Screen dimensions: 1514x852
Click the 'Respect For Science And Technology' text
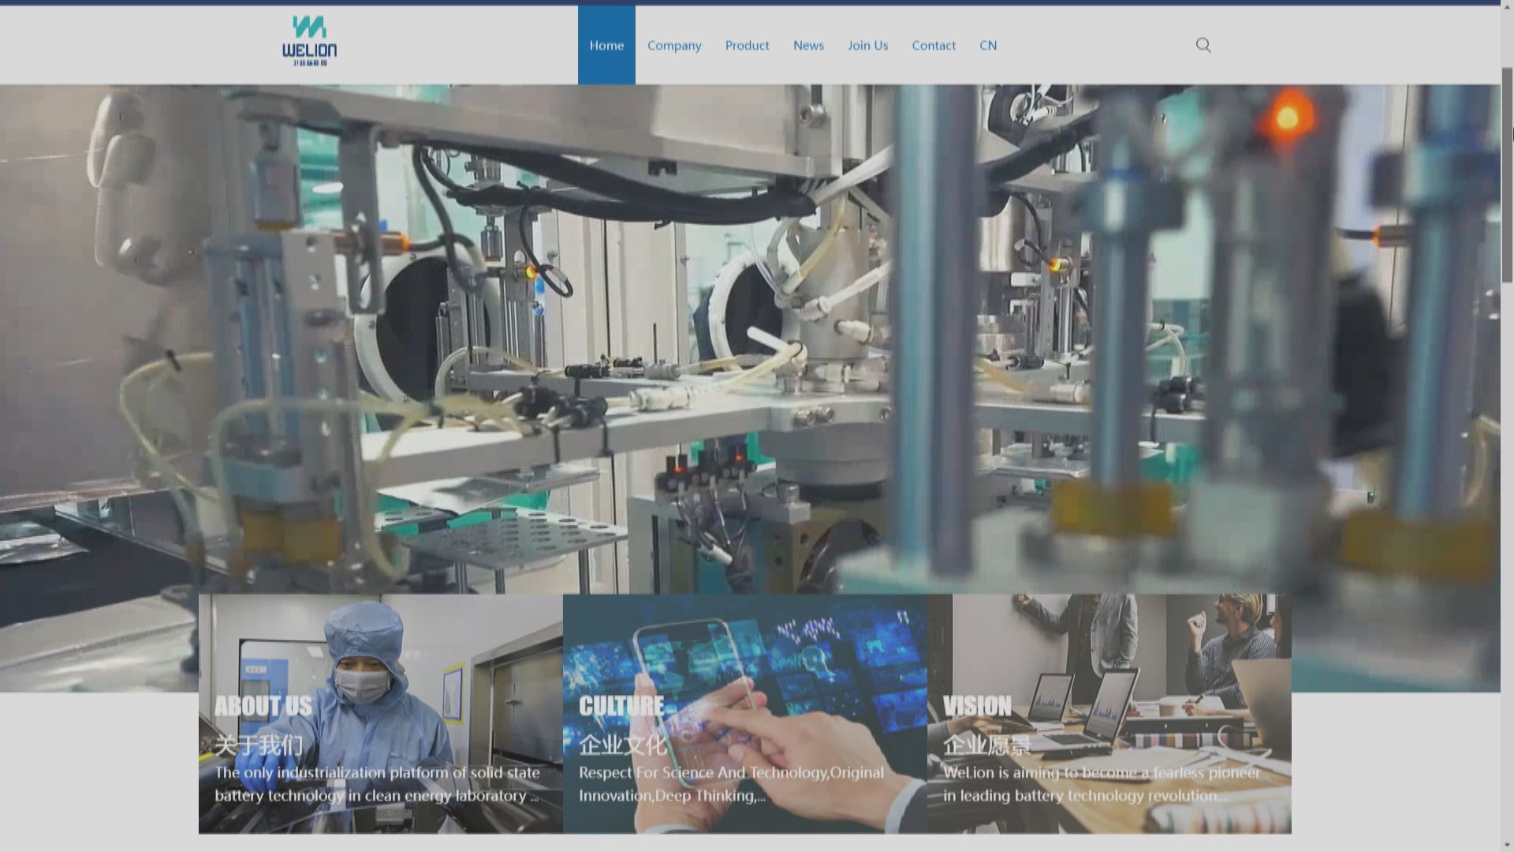(x=731, y=773)
